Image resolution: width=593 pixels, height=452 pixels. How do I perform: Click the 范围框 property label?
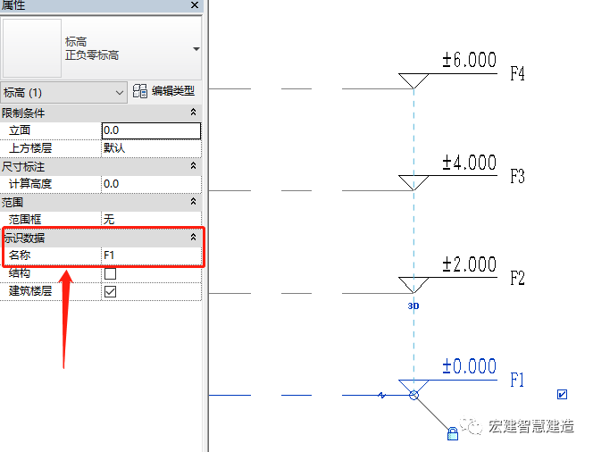[x=25, y=220]
